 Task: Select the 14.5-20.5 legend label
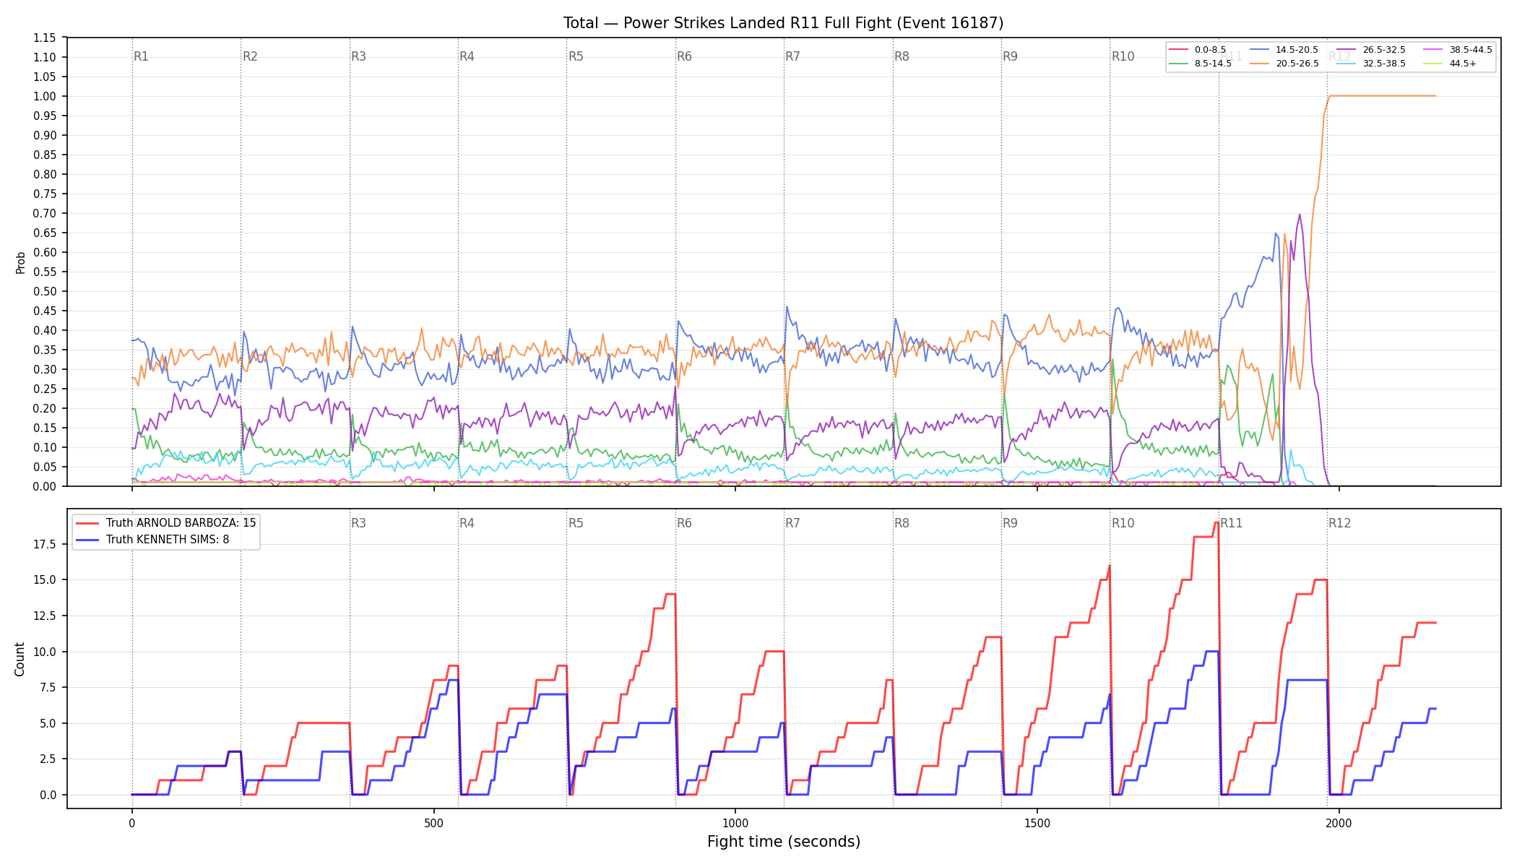coord(1297,50)
